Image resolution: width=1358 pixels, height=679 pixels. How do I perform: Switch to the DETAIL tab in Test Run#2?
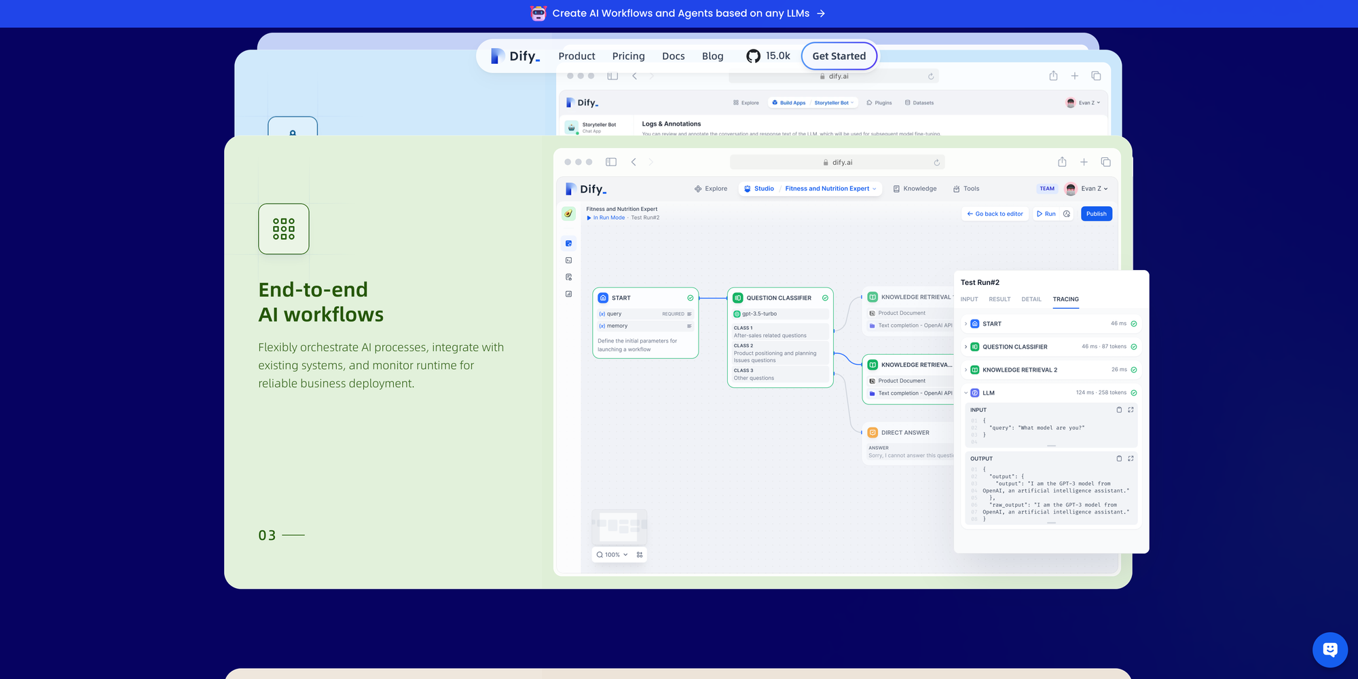pos(1031,299)
